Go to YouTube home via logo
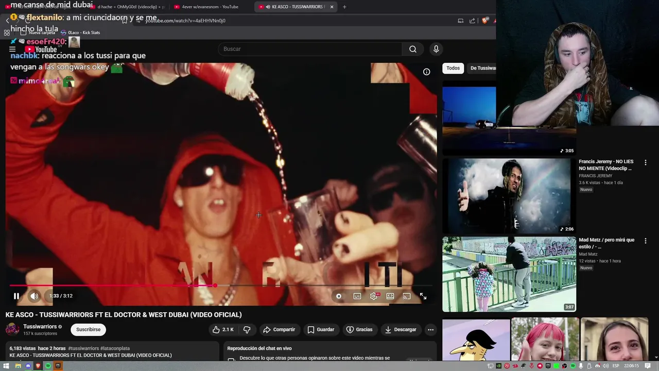This screenshot has height=371, width=659. click(x=41, y=49)
